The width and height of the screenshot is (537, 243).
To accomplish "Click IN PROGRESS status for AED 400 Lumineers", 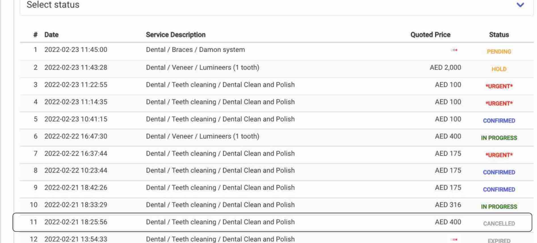I will (499, 138).
